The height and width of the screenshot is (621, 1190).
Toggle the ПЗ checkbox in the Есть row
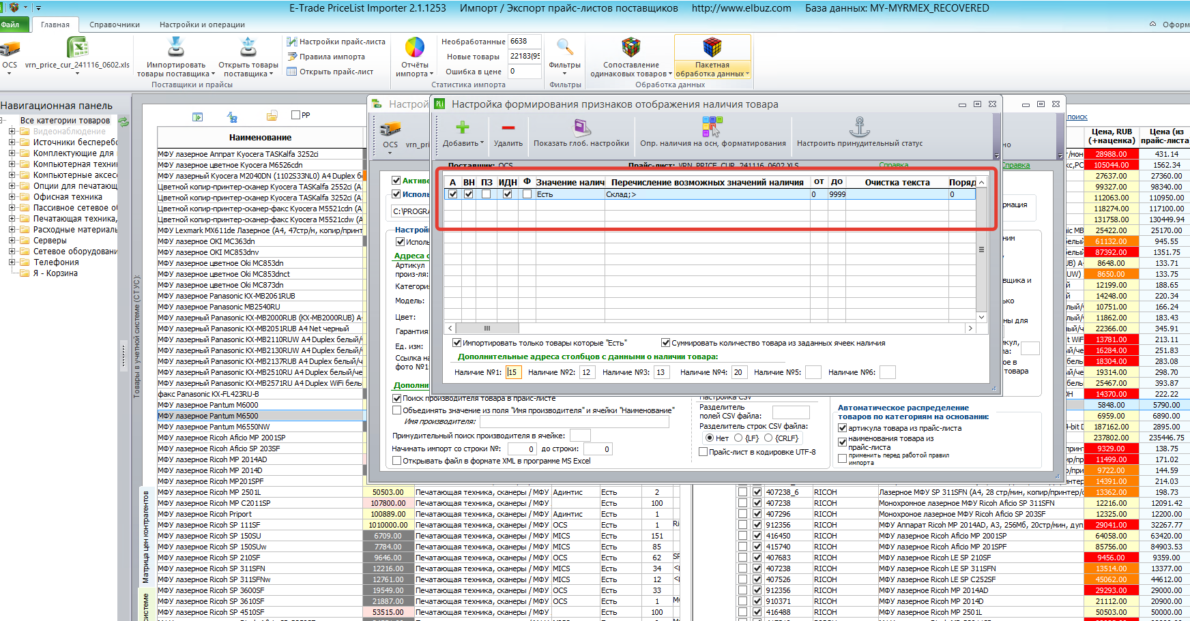pos(486,194)
